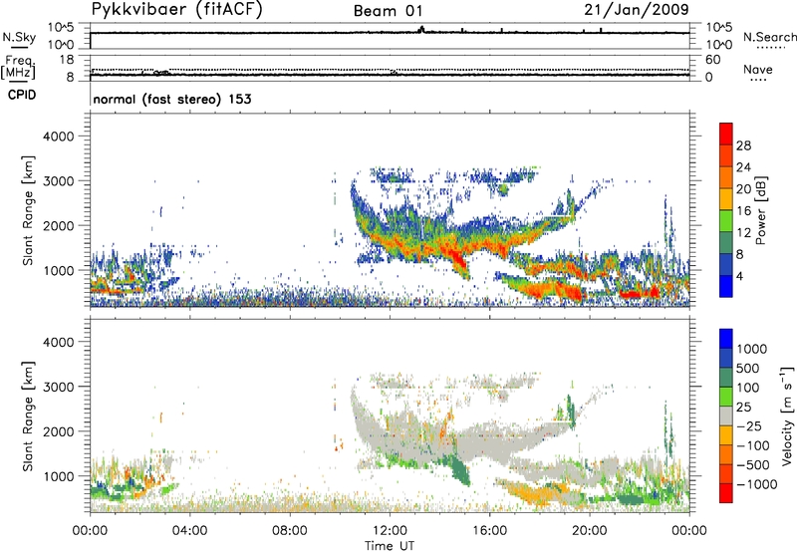Click the '18' frequency axis tick

click(x=67, y=60)
